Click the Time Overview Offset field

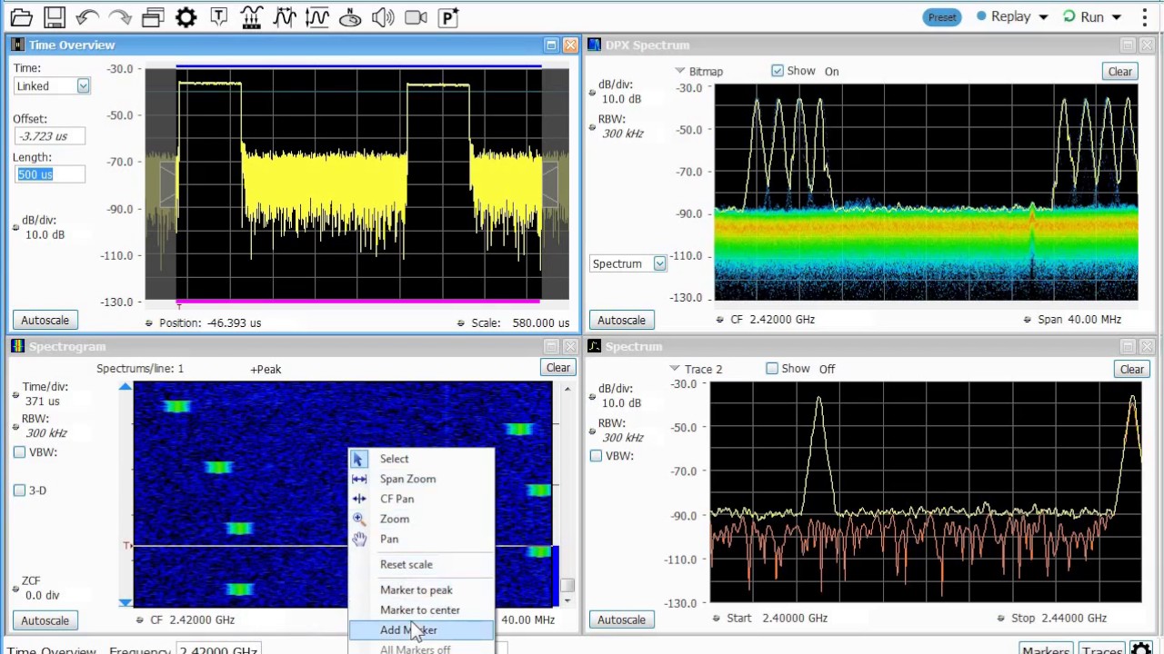click(x=50, y=136)
